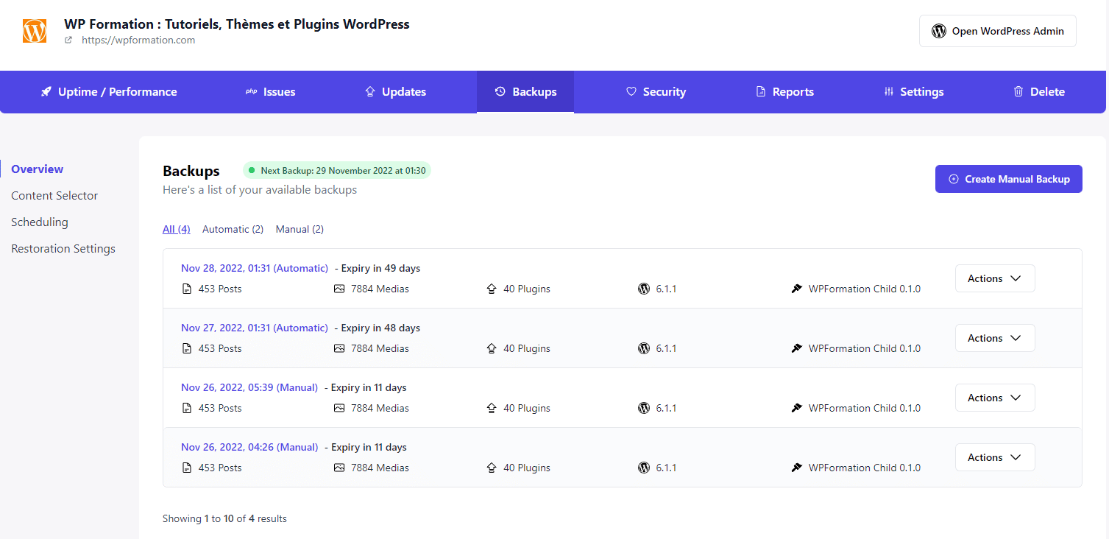The image size is (1109, 539).
Task: Open the Nov 28, 2022, 01:31 backup link
Action: click(x=254, y=268)
